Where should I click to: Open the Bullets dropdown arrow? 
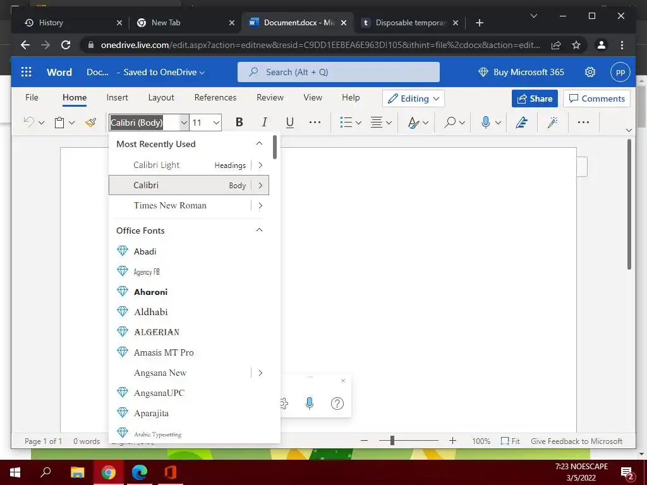[359, 123]
